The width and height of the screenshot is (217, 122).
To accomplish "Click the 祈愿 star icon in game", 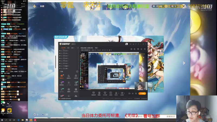I will coord(34,6).
